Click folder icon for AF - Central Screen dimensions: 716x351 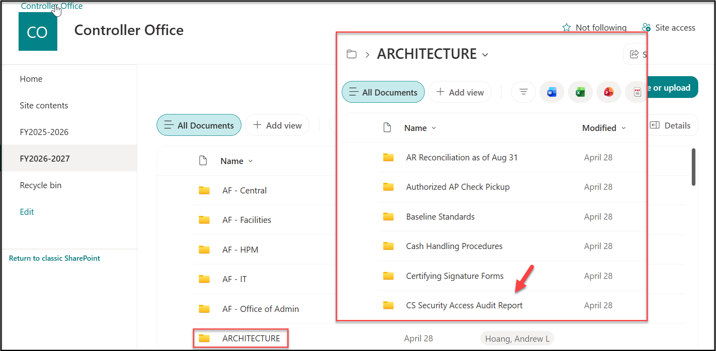[x=204, y=190]
